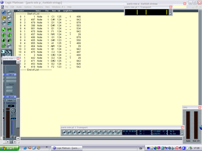Click the Stop button in Transport

(x=79, y=132)
